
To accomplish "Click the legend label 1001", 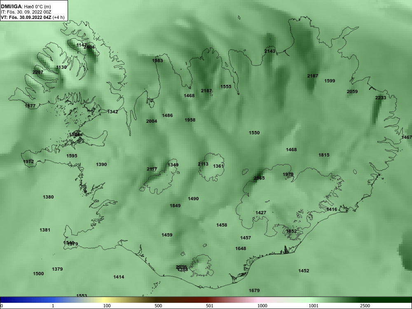I will coord(314,306).
